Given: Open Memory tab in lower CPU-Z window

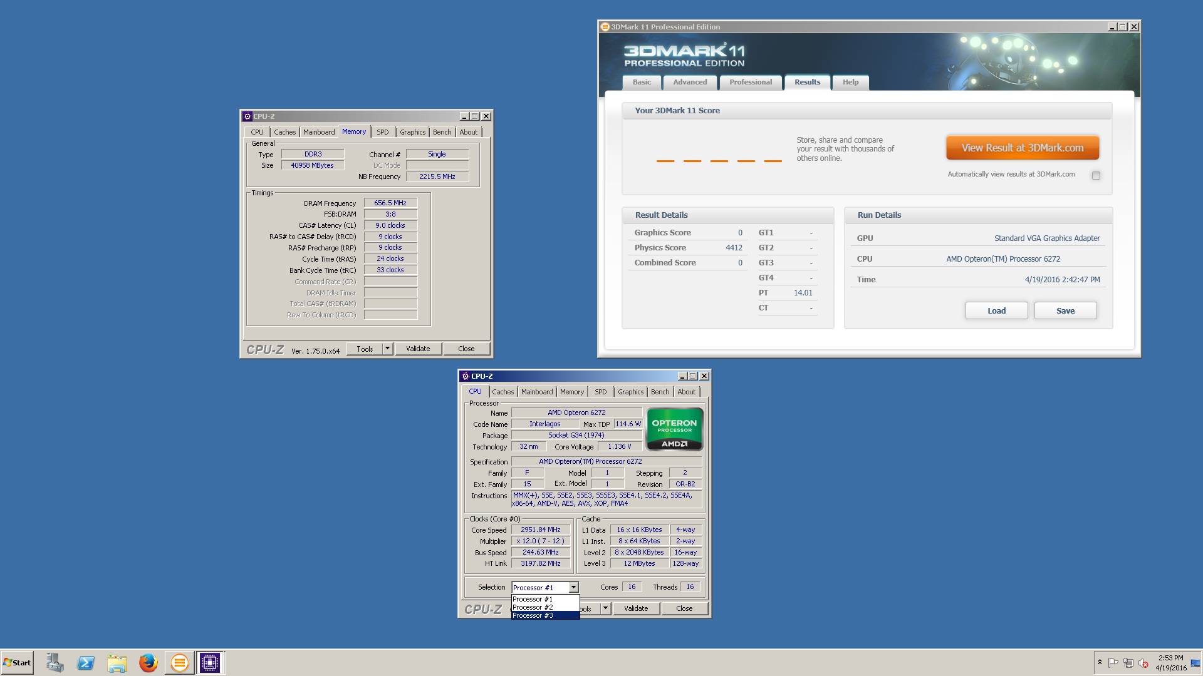Looking at the screenshot, I should [x=572, y=392].
